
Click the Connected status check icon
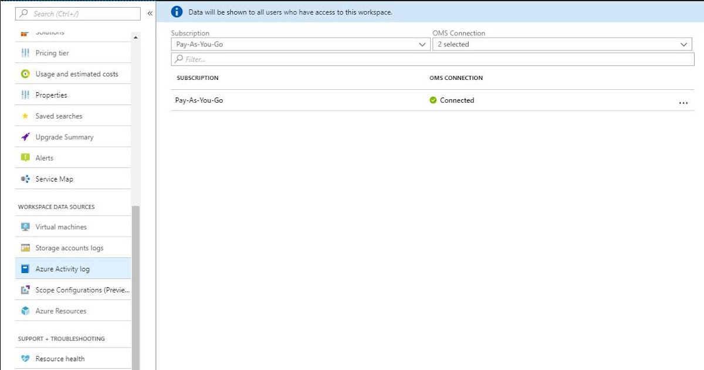coord(434,100)
